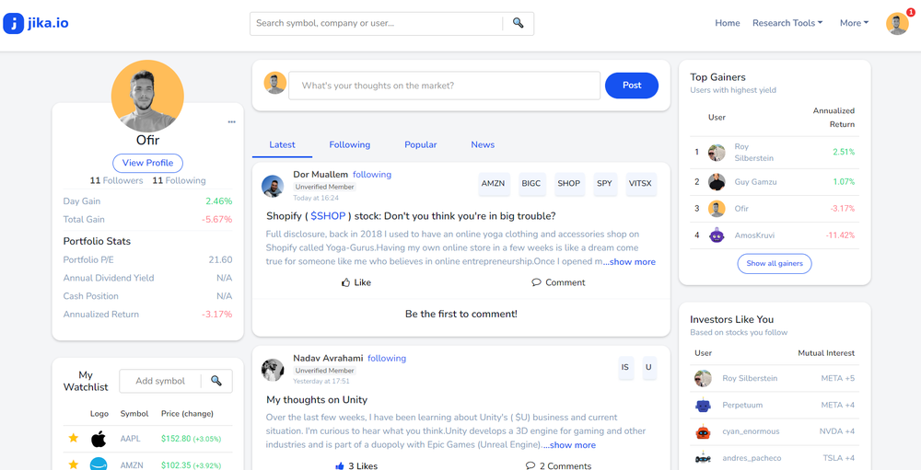Click AmosKruvi's avatar in Top Gainers
This screenshot has width=921, height=470.
717,235
